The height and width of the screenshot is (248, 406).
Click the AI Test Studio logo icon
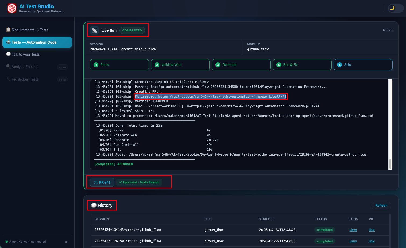pyautogui.click(x=12, y=8)
